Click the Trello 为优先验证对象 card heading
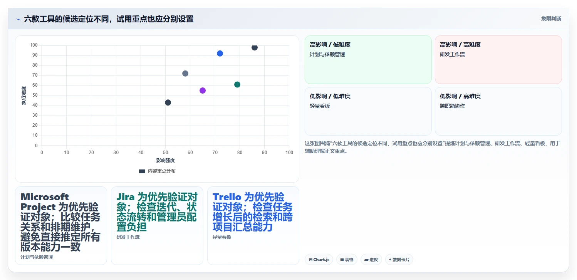The height and width of the screenshot is (280, 577). coord(253,212)
